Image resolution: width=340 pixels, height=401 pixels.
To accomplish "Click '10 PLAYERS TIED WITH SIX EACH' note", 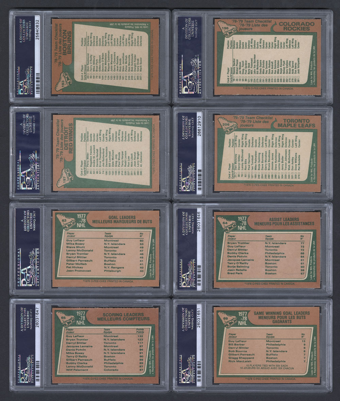I will [x=267, y=366].
